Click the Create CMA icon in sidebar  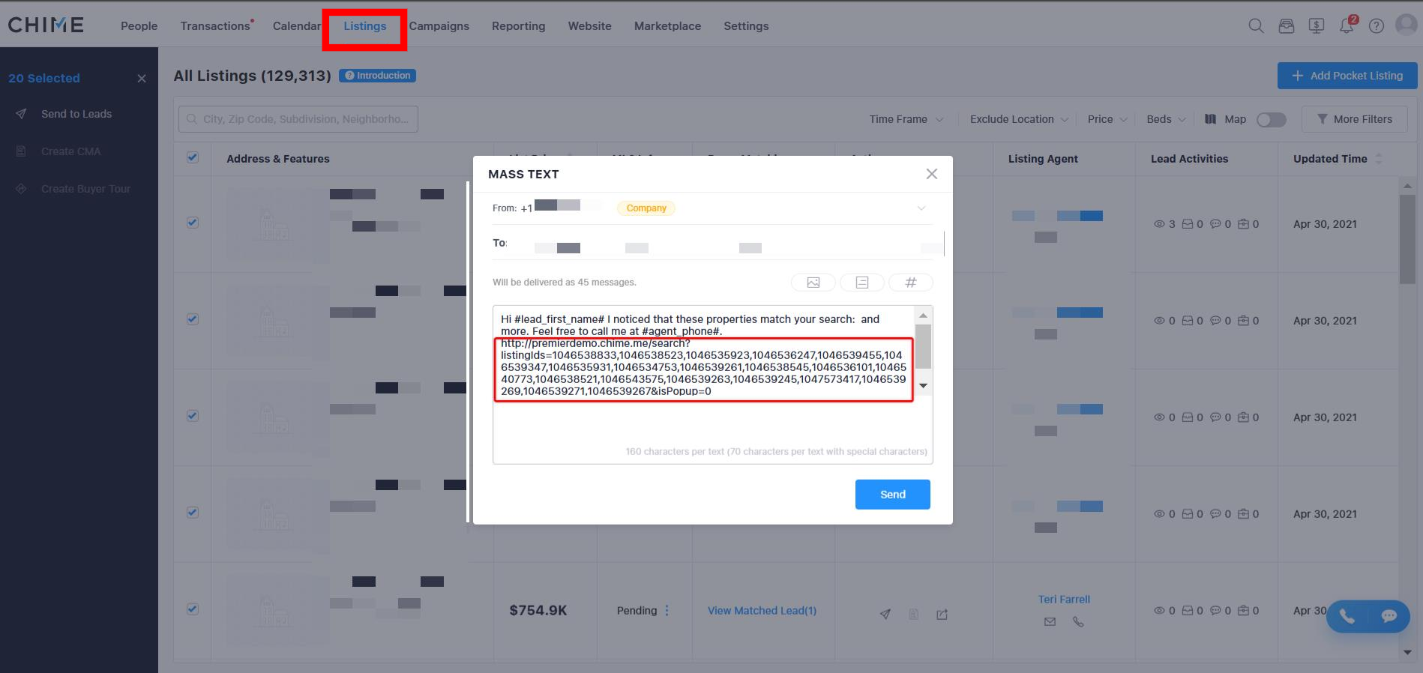click(21, 151)
